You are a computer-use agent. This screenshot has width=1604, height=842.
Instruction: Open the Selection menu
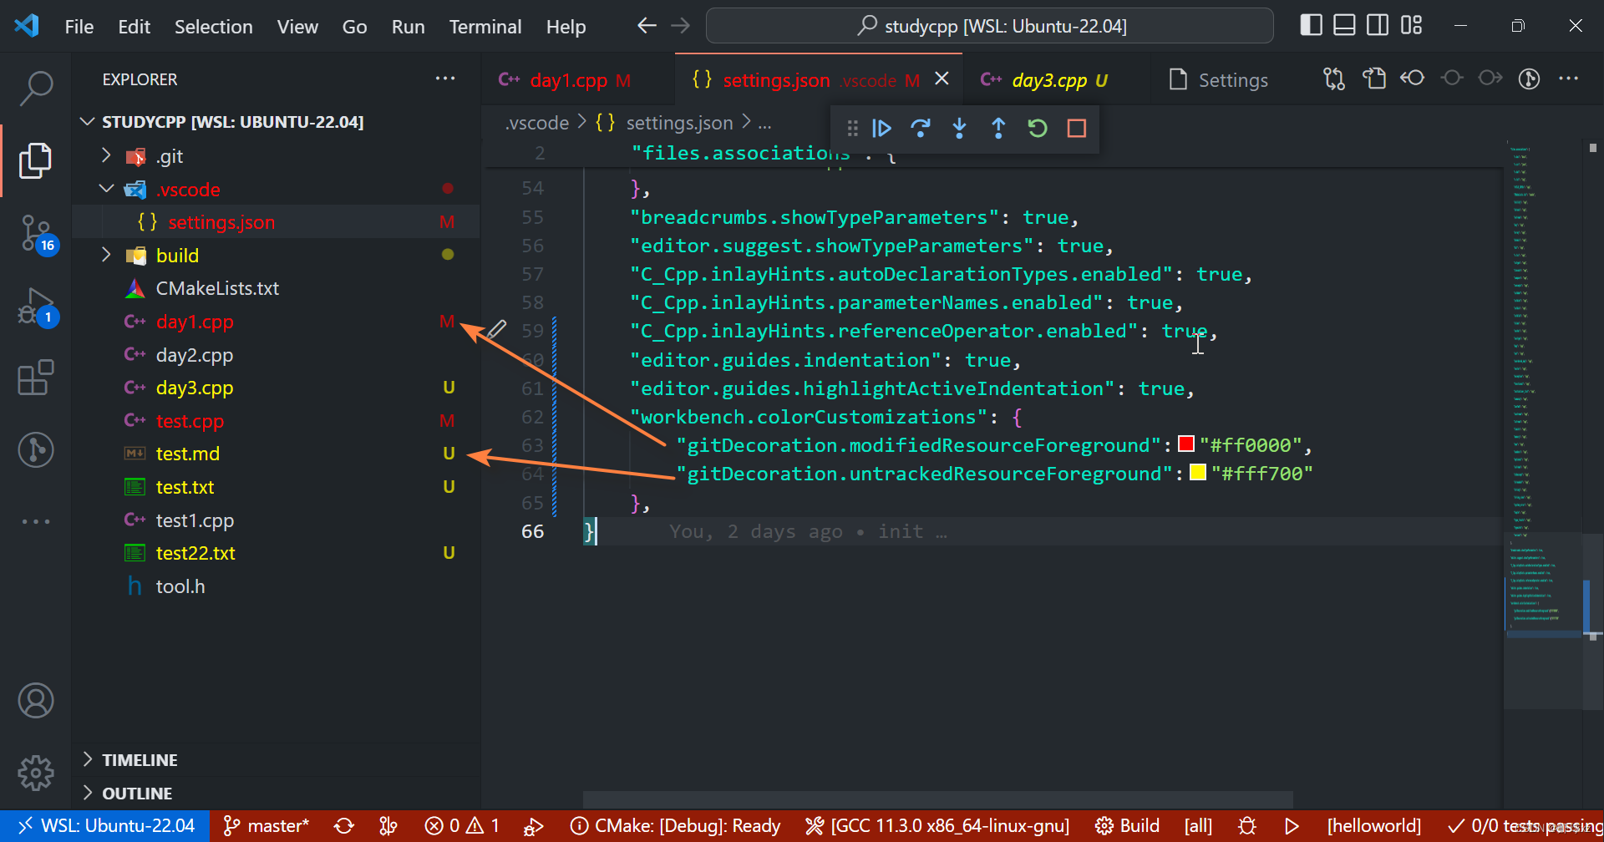[x=214, y=27]
